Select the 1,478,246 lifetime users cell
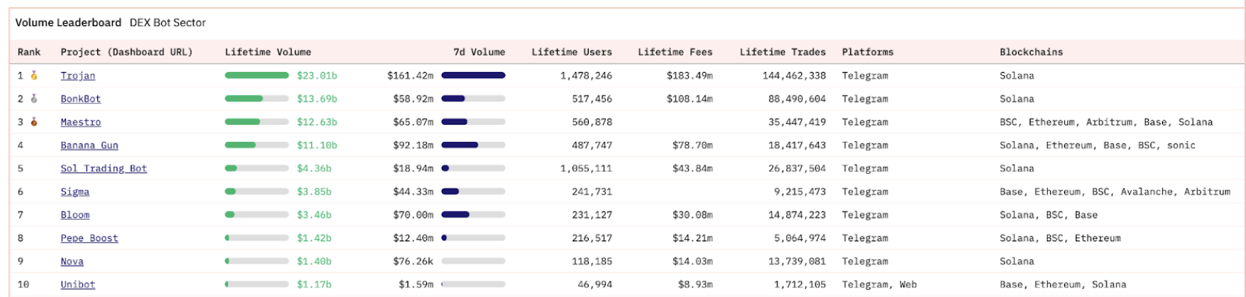Image resolution: width=1246 pixels, height=297 pixels. (587, 76)
